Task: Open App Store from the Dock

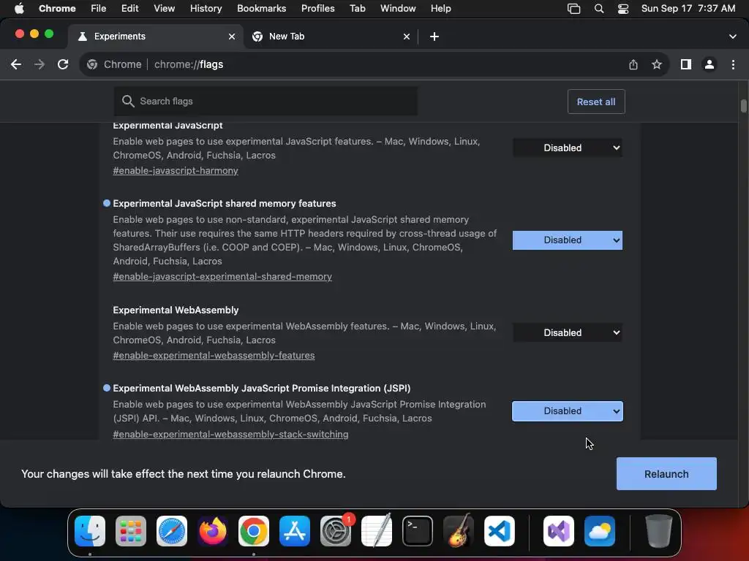Action: point(295,531)
